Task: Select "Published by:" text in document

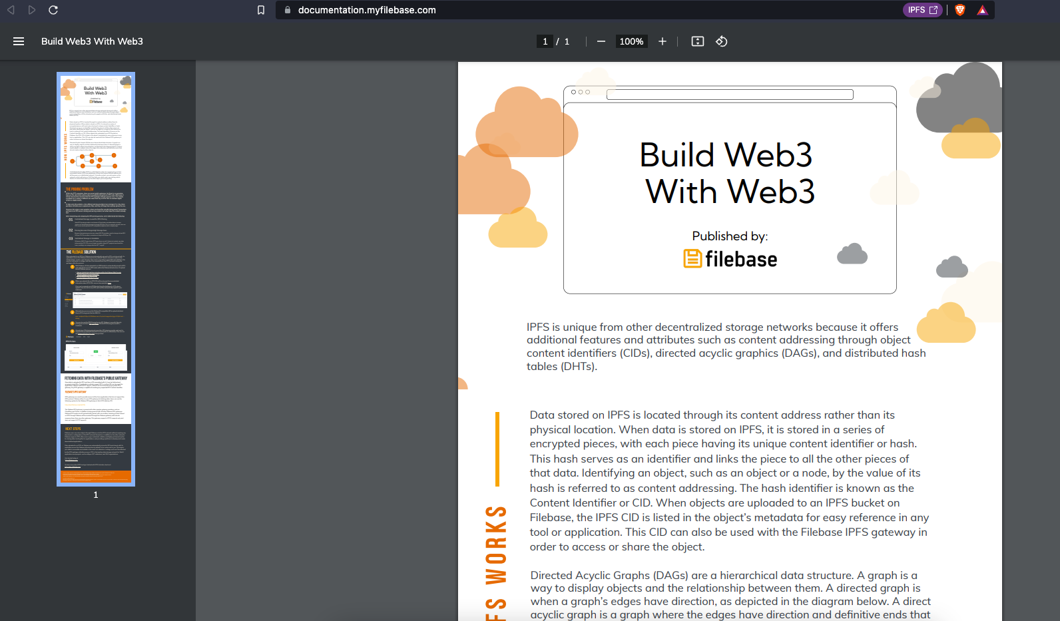Action: [730, 236]
